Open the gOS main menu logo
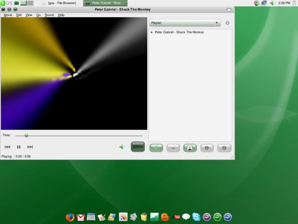The image size is (298, 224). point(7,3)
